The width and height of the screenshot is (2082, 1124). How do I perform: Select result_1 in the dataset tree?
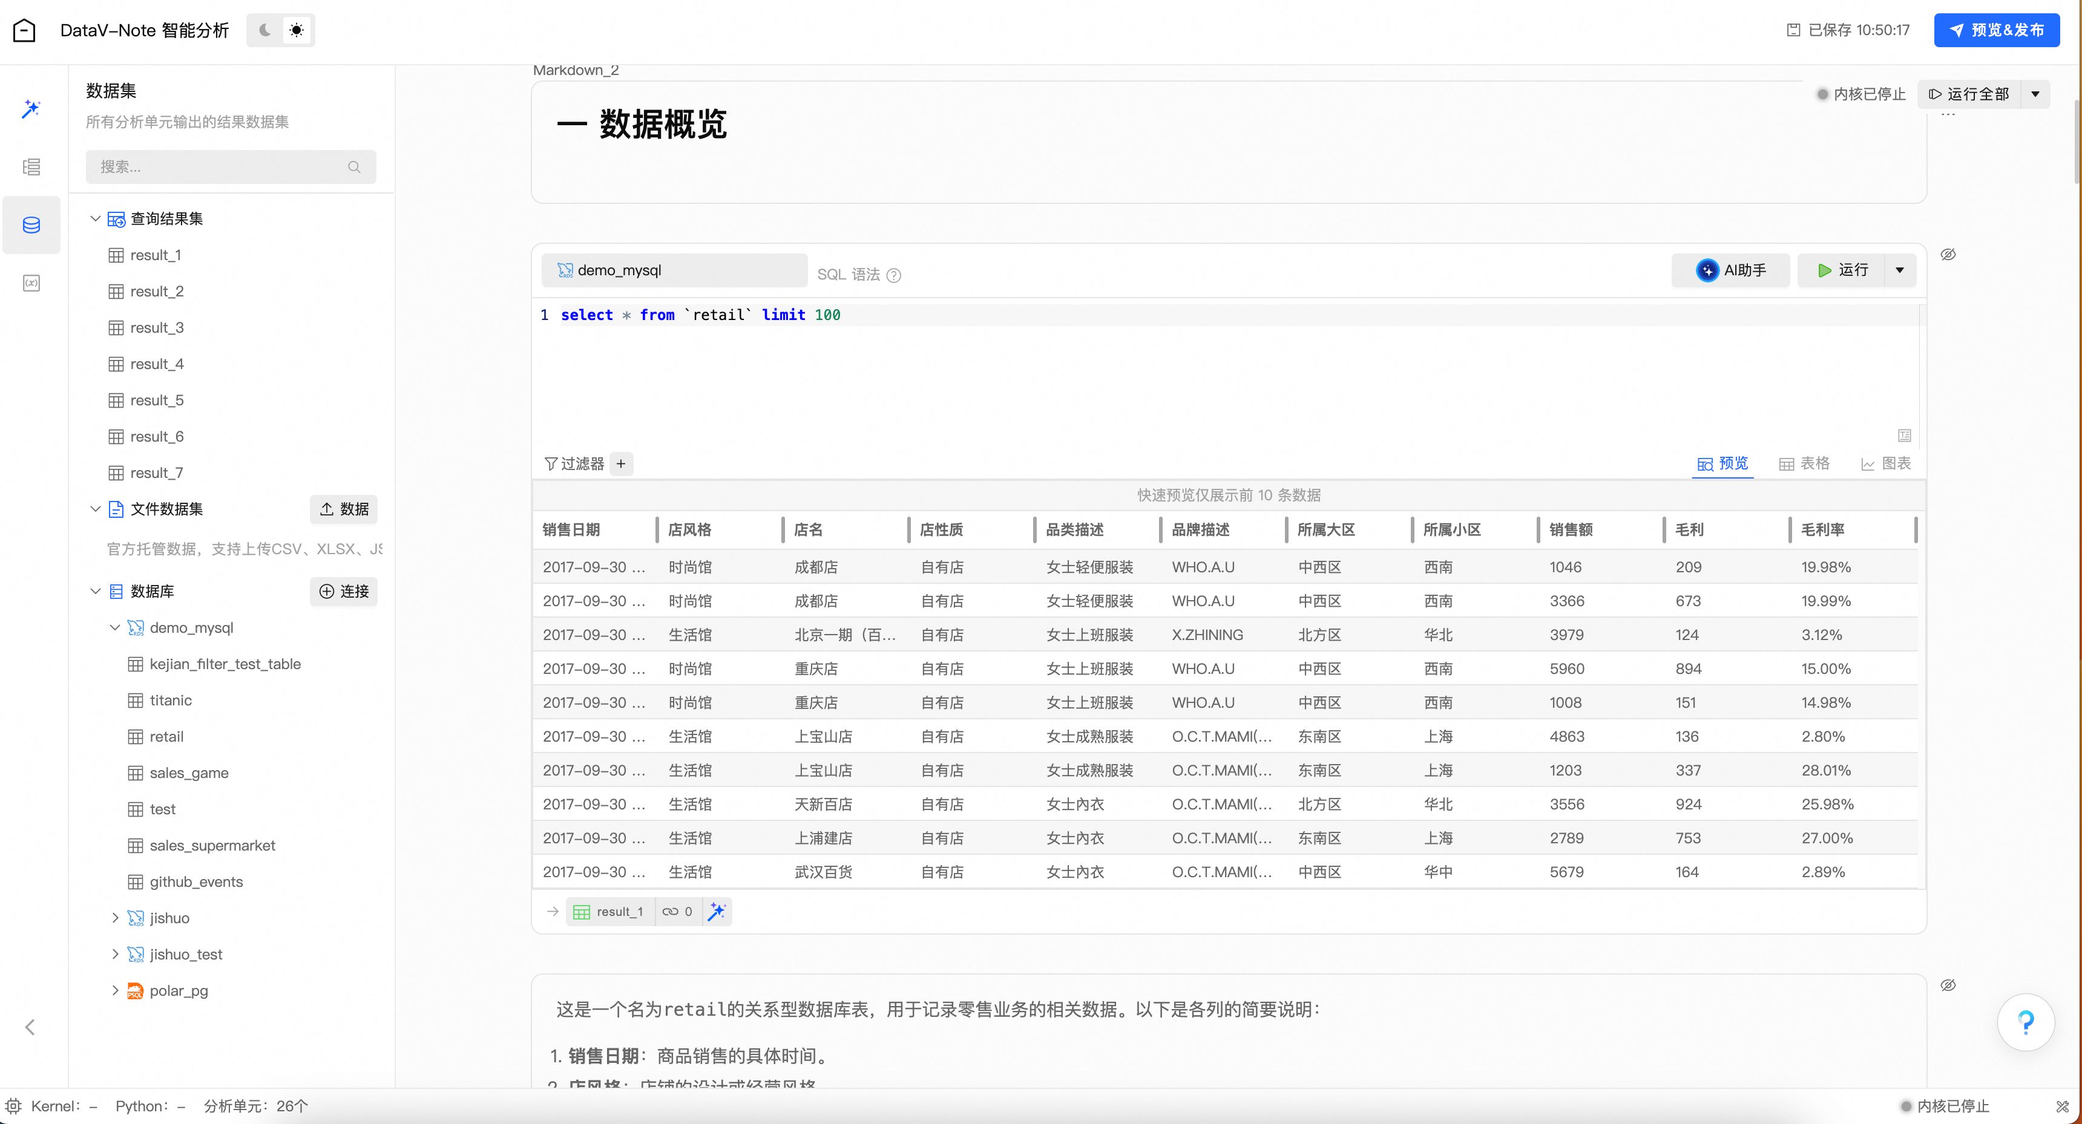click(x=155, y=255)
